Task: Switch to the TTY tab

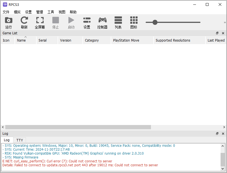Action: pos(20,140)
